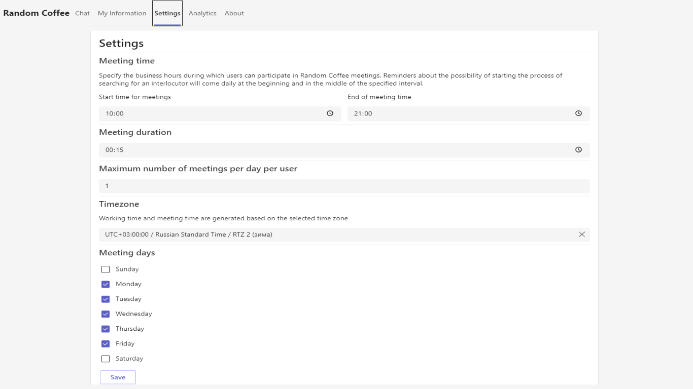Toggle the Thursday checkbox off
This screenshot has width=693, height=389.
click(106, 329)
